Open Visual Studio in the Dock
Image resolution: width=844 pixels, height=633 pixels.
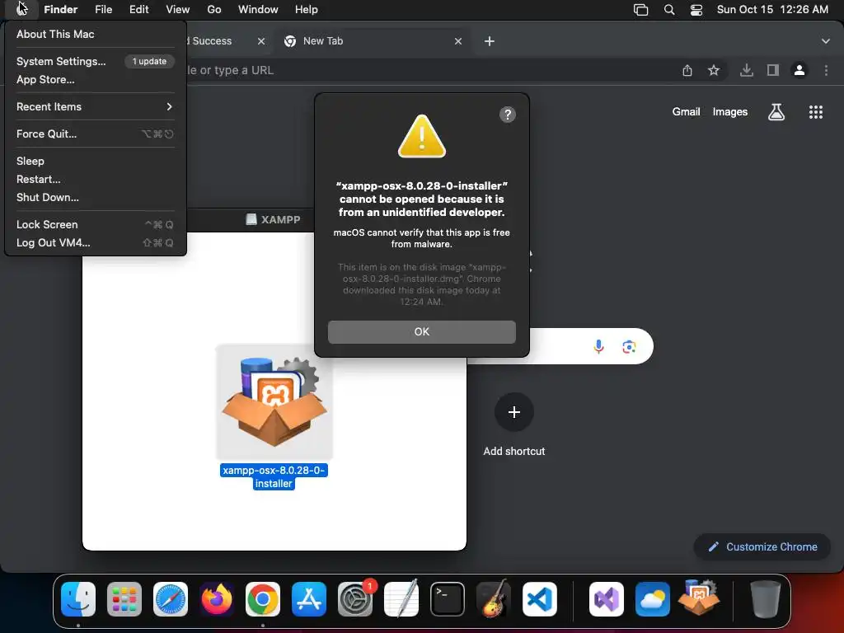tap(606, 599)
